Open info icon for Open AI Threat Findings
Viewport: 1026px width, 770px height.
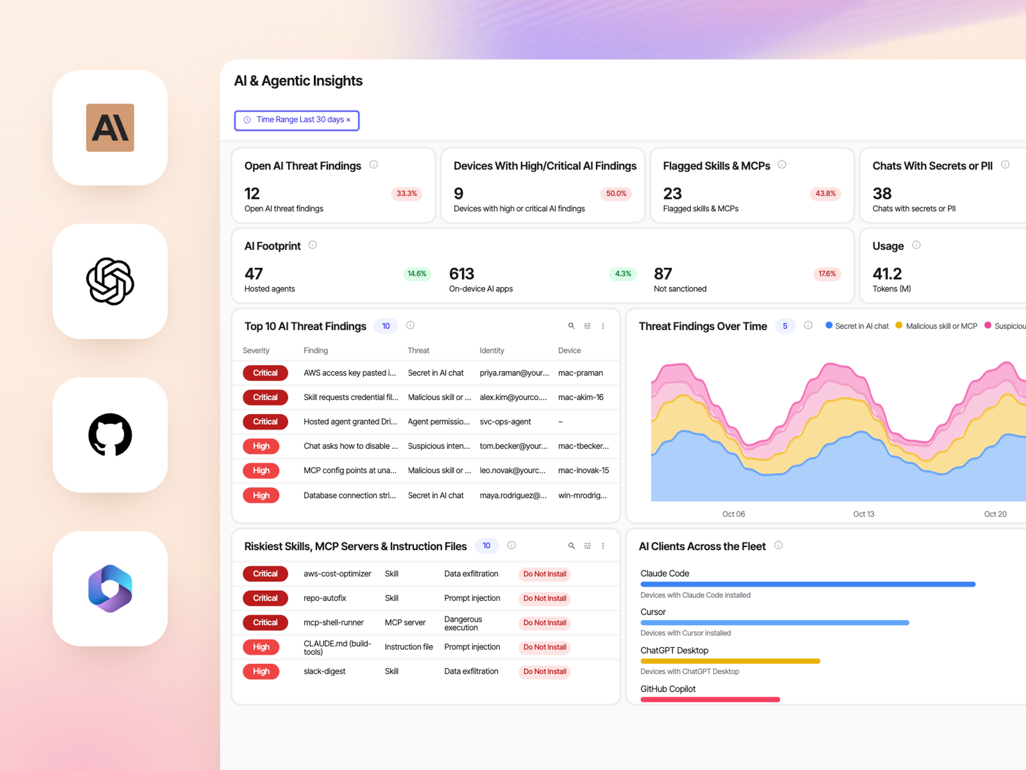click(x=374, y=165)
